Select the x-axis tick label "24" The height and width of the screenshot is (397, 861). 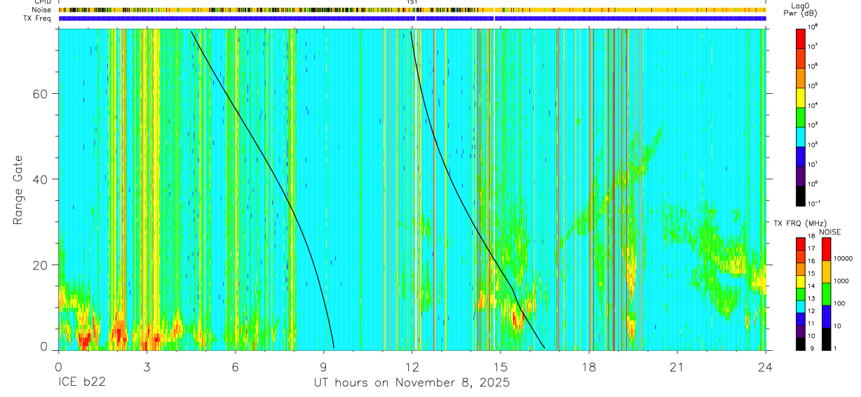pyautogui.click(x=766, y=367)
